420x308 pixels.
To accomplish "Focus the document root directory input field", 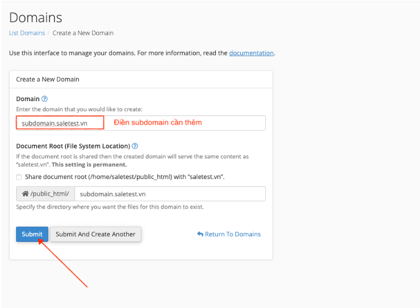I will [170, 193].
